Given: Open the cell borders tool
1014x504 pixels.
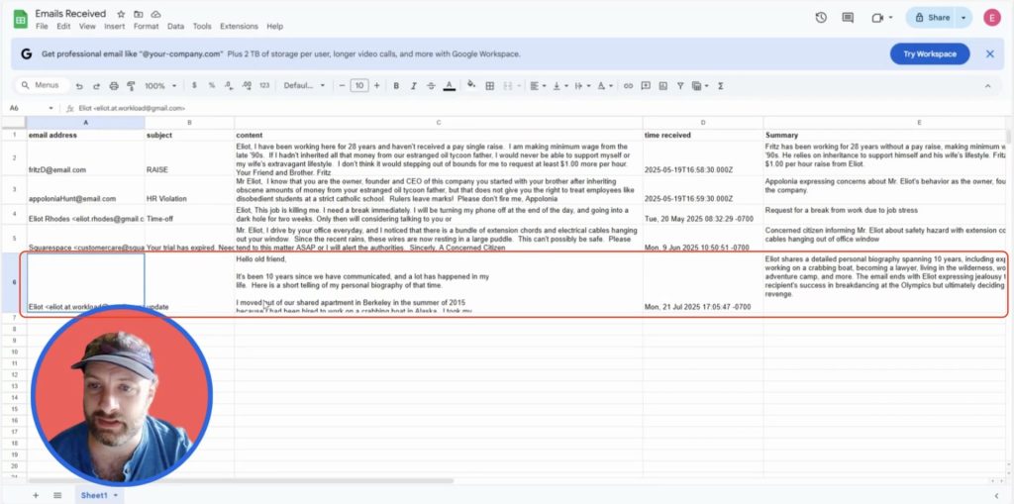Looking at the screenshot, I should click(x=490, y=86).
